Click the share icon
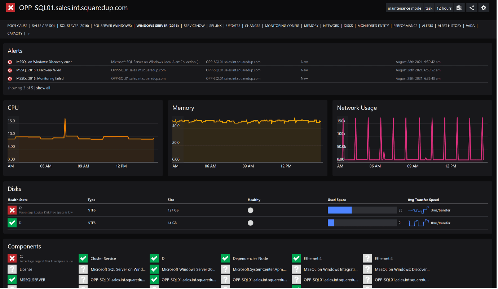498x289 pixels. 472,8
